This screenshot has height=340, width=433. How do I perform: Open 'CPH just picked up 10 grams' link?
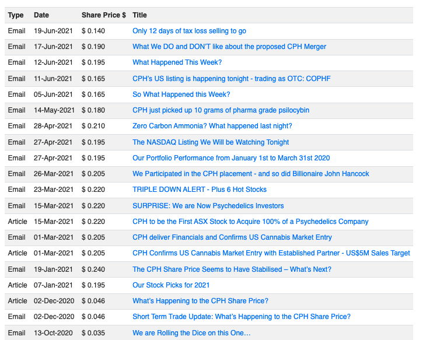221,110
